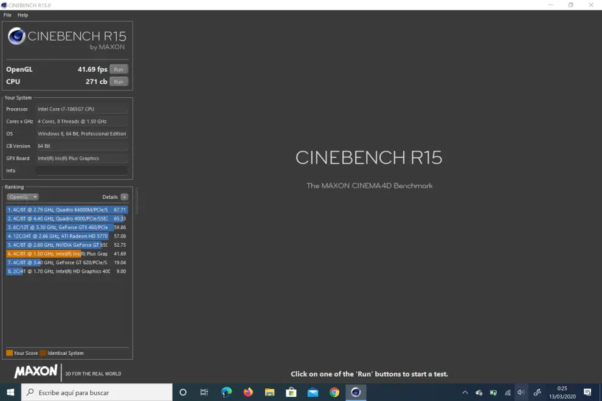The width and height of the screenshot is (602, 401).
Task: Open the Mail app taskbar icon
Action: point(313,392)
